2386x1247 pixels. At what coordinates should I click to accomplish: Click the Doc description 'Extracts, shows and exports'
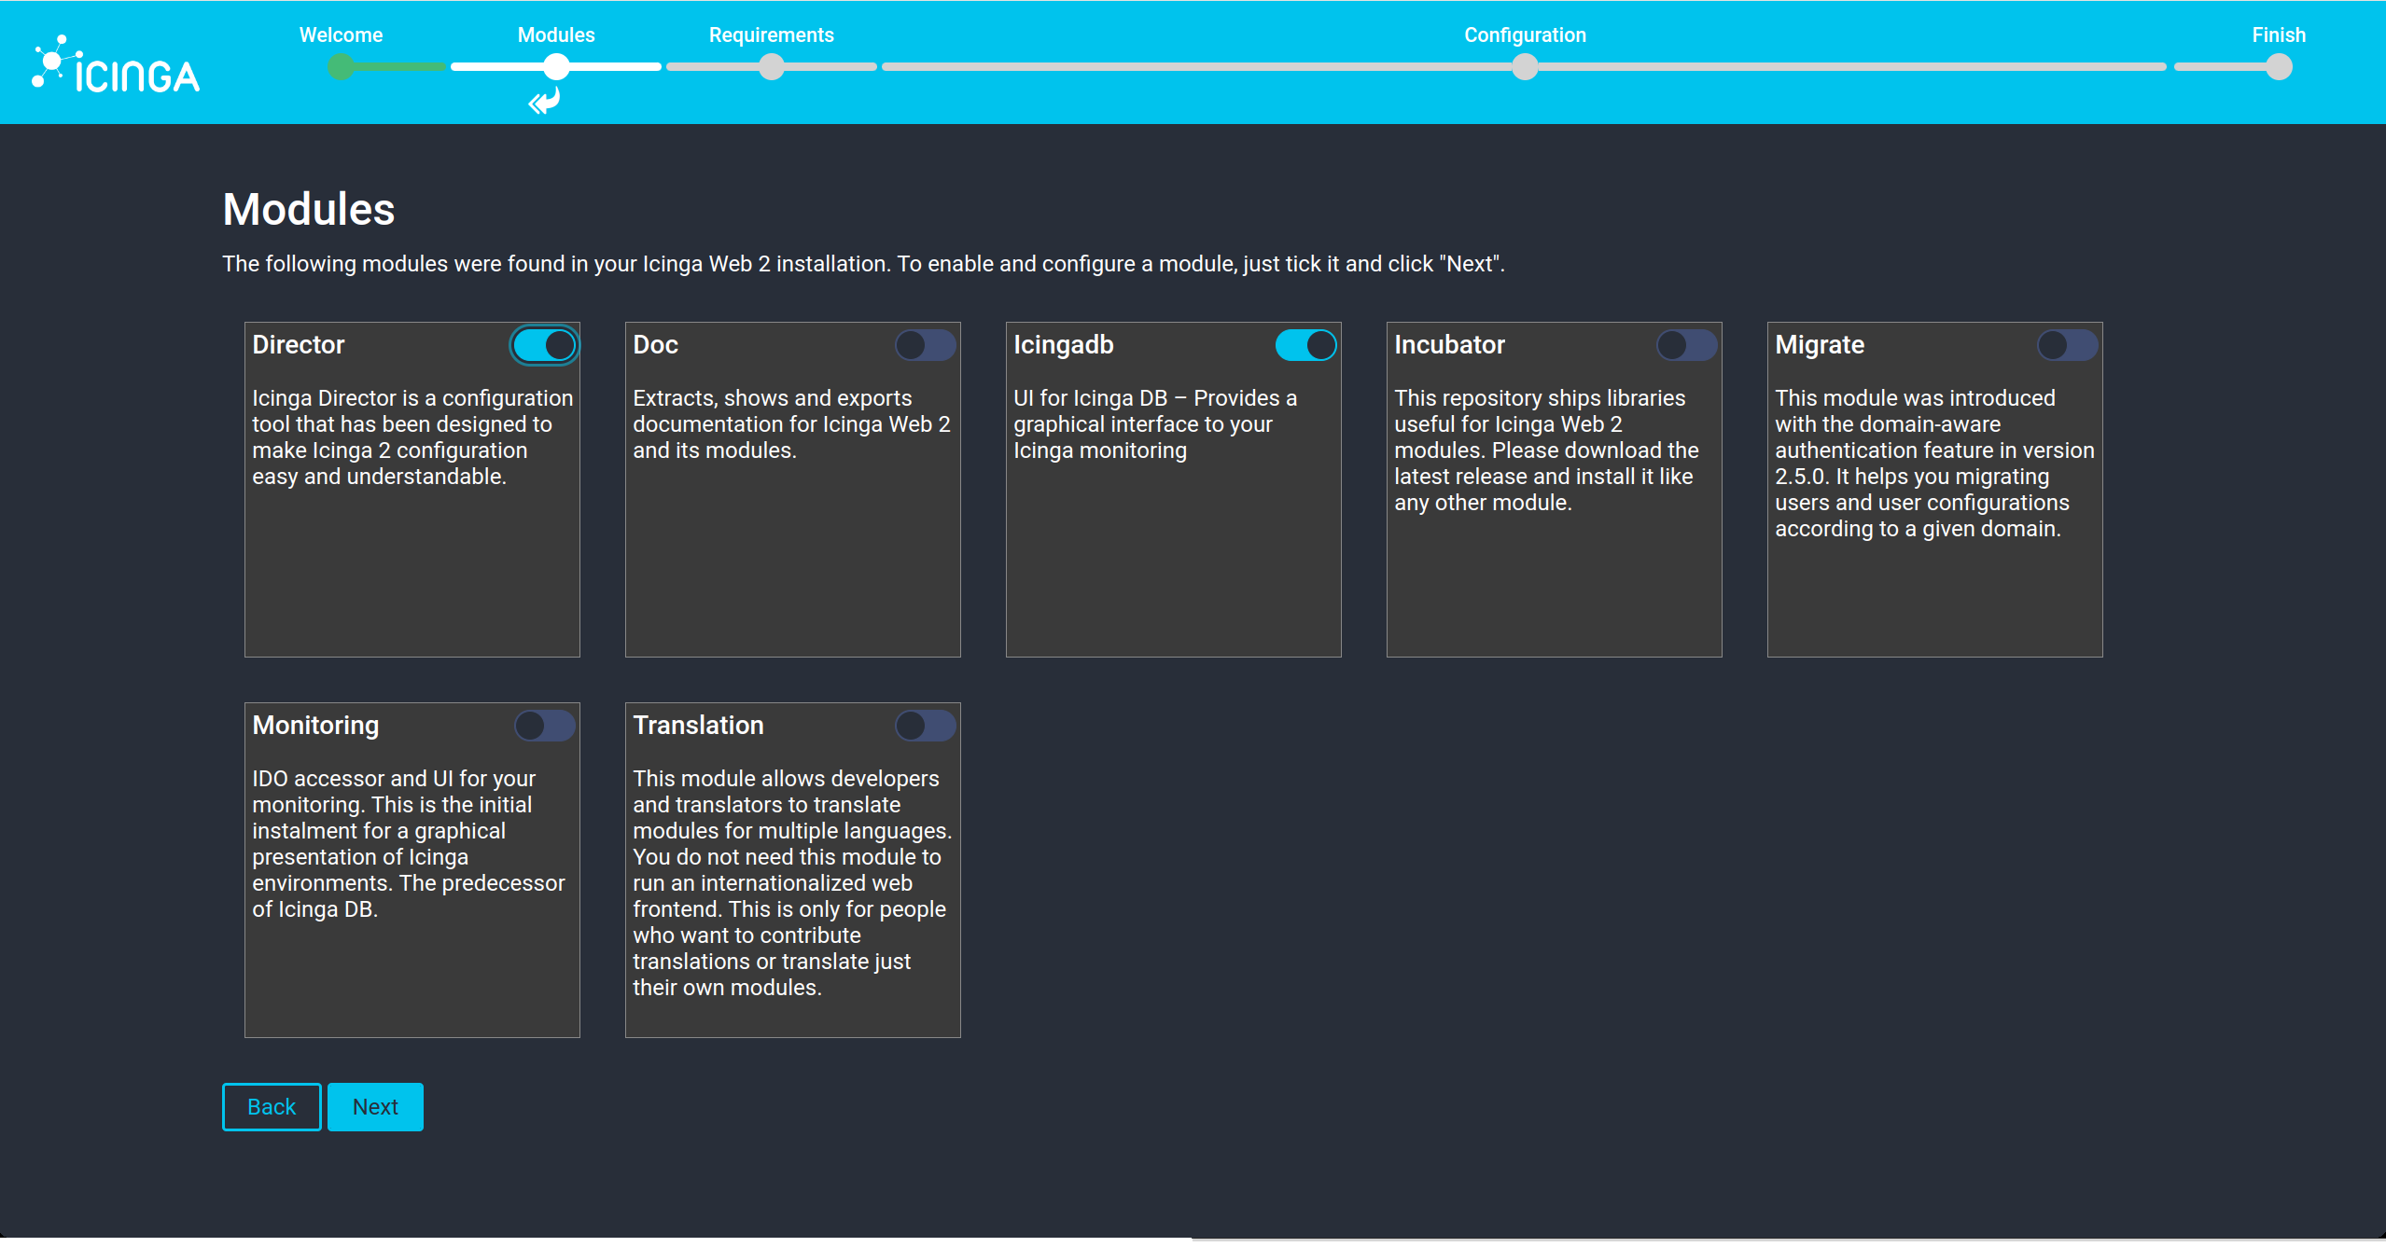pyautogui.click(x=791, y=424)
